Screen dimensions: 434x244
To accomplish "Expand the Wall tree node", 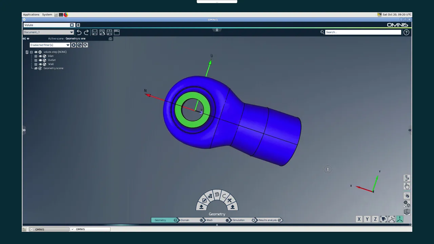I will point(36,64).
